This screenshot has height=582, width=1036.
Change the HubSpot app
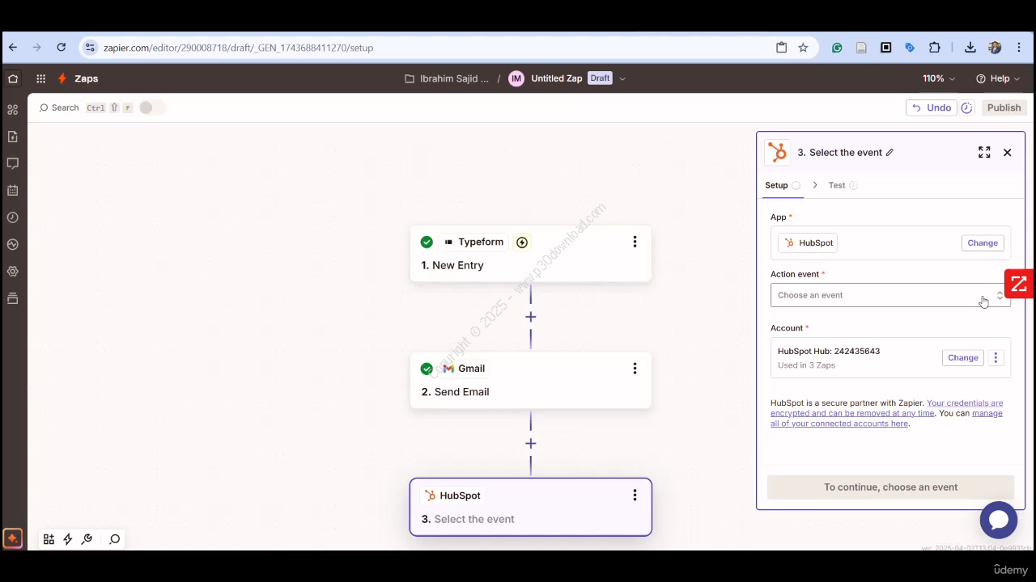(983, 242)
